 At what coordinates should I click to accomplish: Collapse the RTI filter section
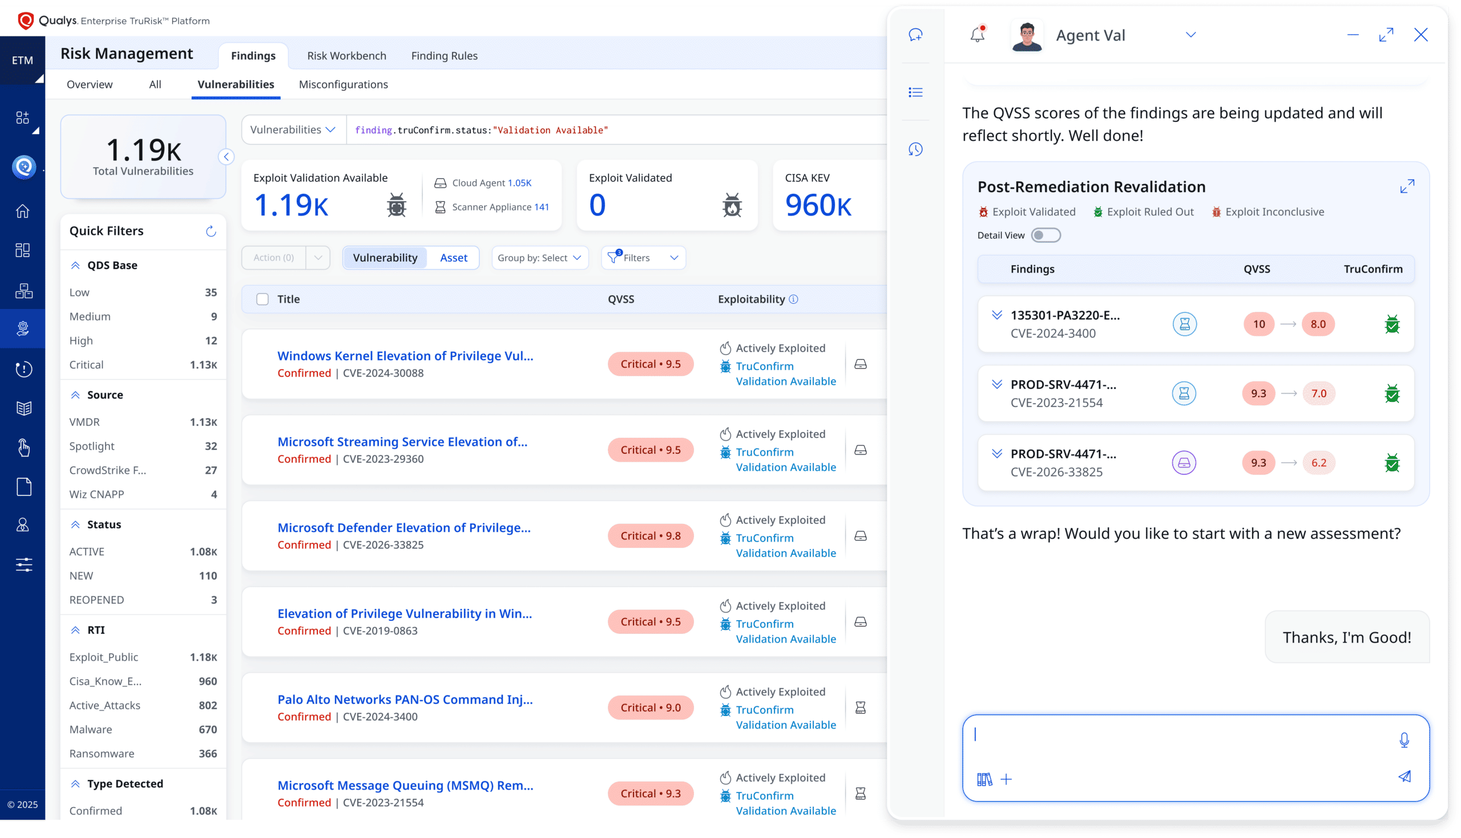pos(75,630)
